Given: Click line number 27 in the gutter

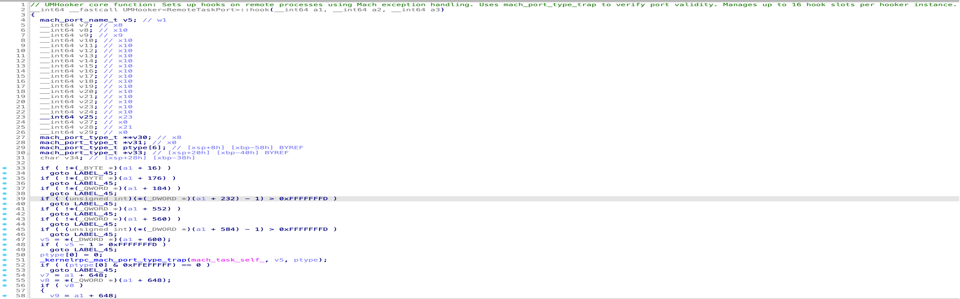Looking at the screenshot, I should point(21,138).
